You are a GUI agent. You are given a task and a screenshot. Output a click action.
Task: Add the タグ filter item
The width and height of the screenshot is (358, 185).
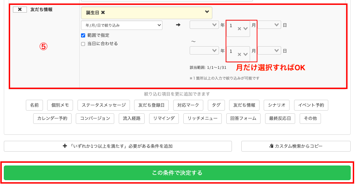(216, 105)
